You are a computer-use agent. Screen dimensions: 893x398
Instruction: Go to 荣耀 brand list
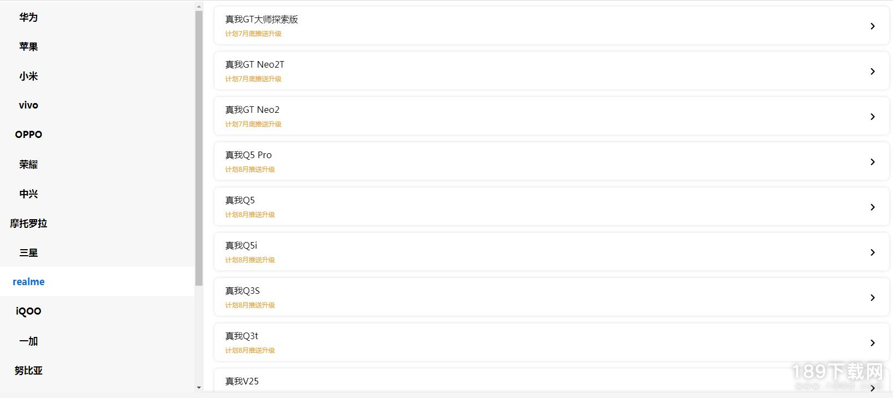point(28,164)
